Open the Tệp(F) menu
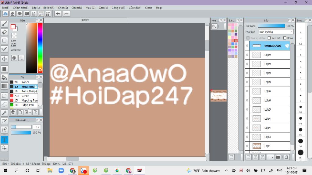Viewport: 312px width, 175px height. [x=5, y=8]
